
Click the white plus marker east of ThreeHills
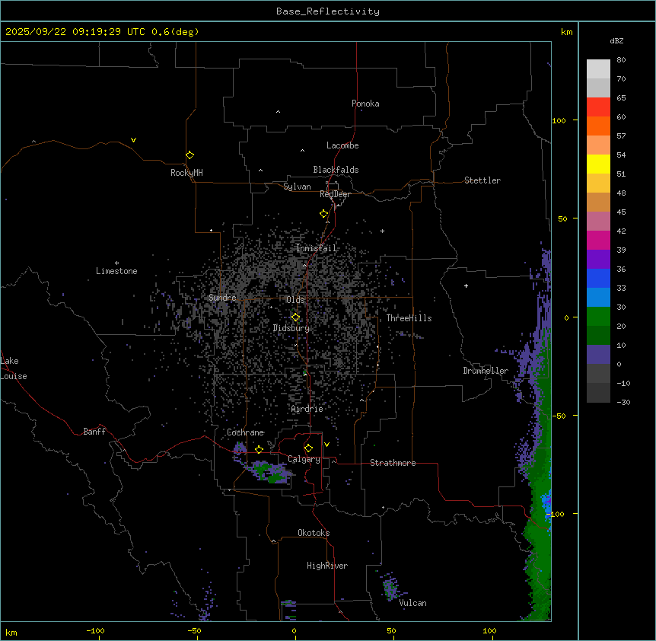466,286
